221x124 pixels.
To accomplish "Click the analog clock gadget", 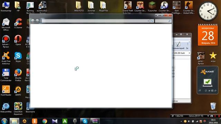I will click(208, 11).
